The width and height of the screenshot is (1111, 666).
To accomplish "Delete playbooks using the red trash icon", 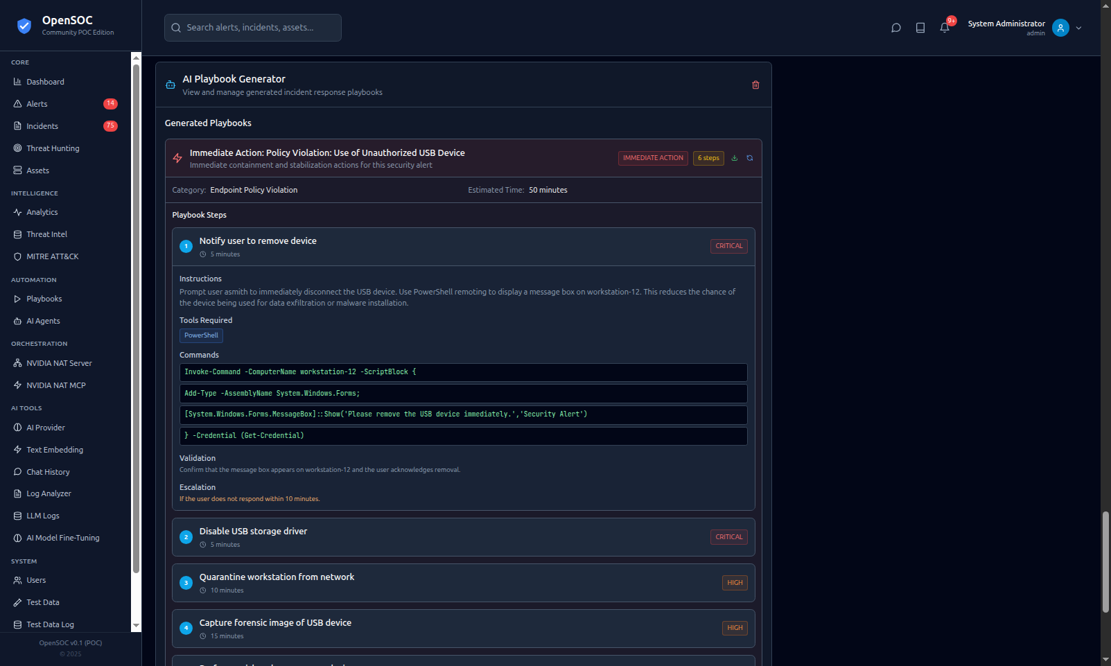I will point(755,85).
